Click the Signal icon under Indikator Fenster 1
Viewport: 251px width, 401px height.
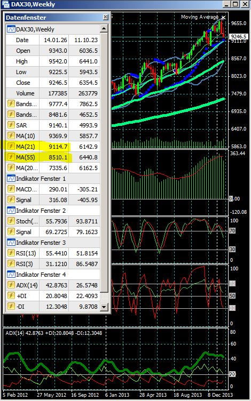11,200
